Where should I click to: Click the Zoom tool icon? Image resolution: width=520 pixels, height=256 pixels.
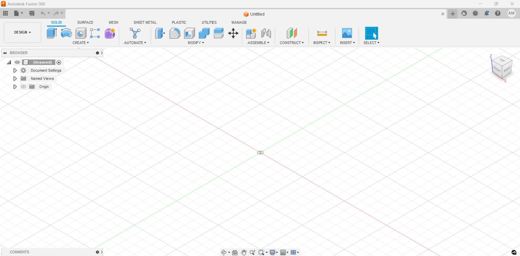click(x=253, y=252)
